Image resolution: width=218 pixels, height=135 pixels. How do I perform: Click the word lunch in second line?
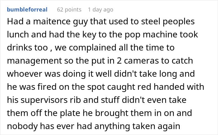(18, 35)
